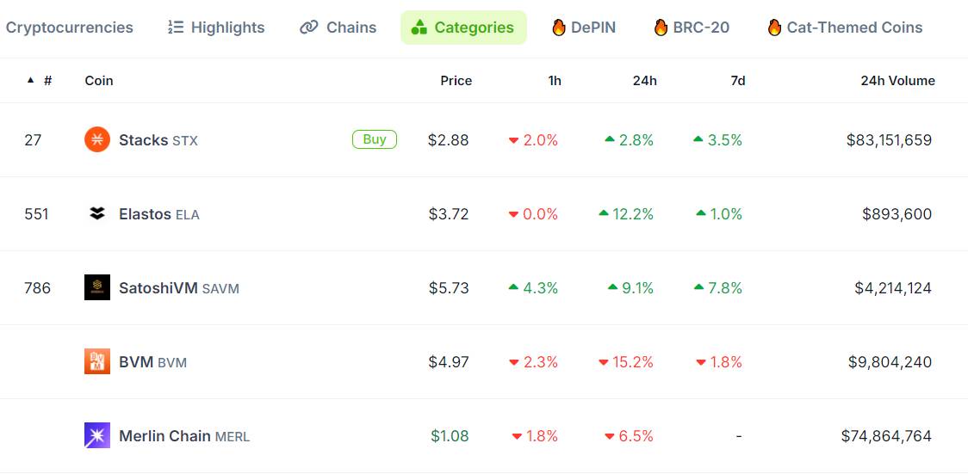The height and width of the screenshot is (474, 968).
Task: Sort by the 7d change column
Action: click(738, 81)
